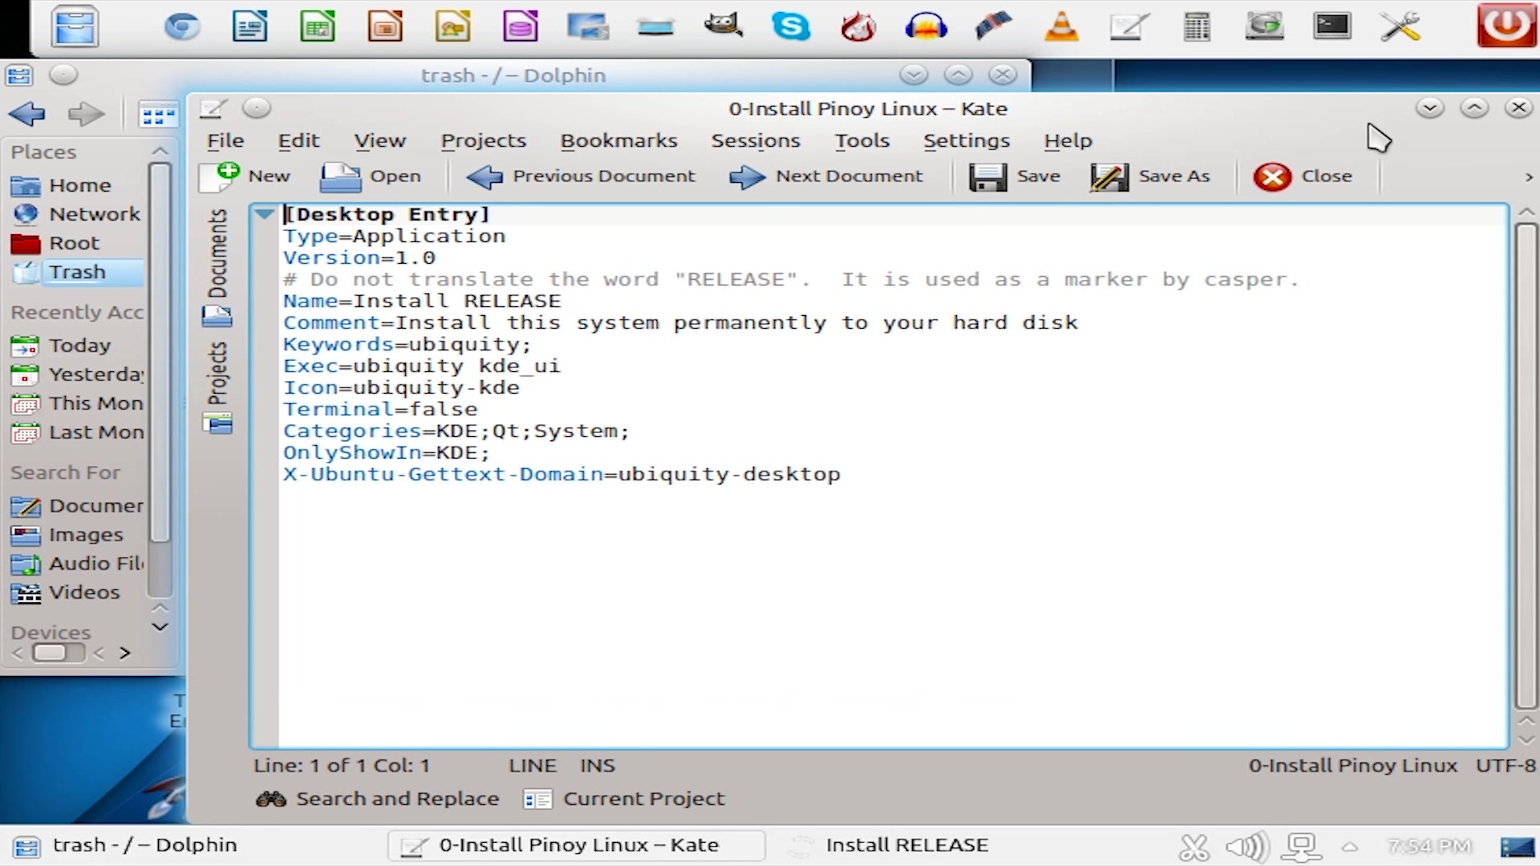Open the Settings menu
The height and width of the screenshot is (866, 1540).
[967, 141]
